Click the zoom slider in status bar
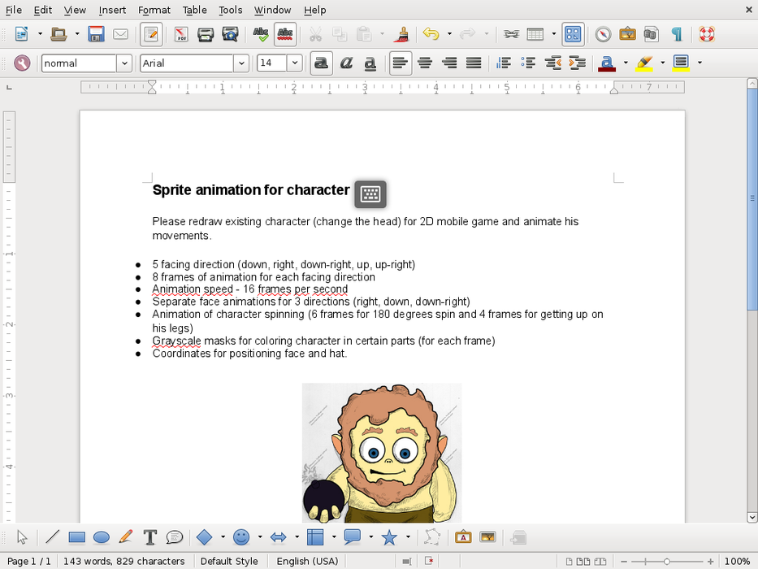 coord(666,561)
